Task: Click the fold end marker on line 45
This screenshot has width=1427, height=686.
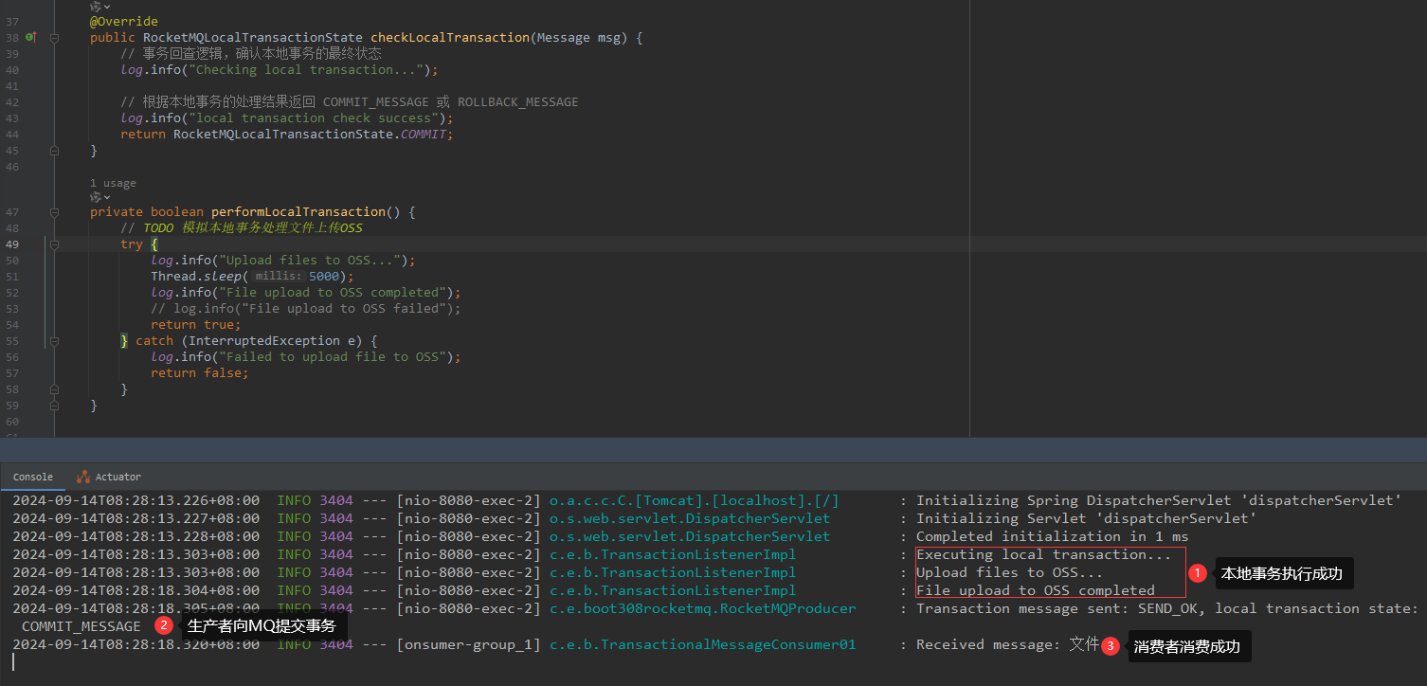Action: [x=54, y=151]
